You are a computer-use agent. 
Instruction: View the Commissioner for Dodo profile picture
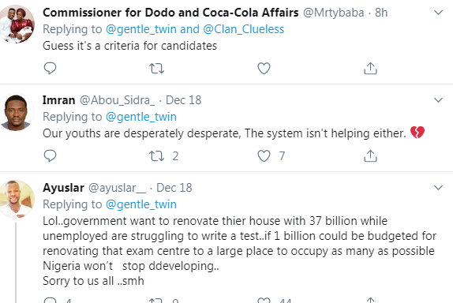pos(17,24)
